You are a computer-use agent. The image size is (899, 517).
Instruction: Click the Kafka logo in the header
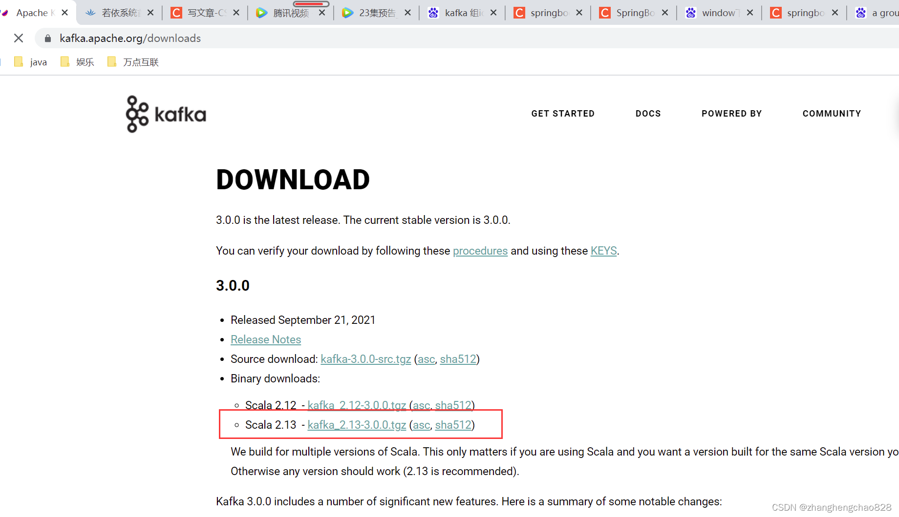[166, 114]
